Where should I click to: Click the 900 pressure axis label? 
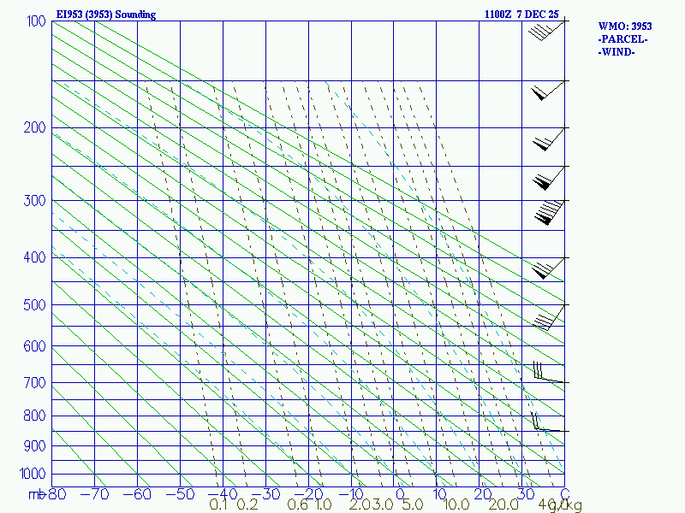(x=34, y=446)
